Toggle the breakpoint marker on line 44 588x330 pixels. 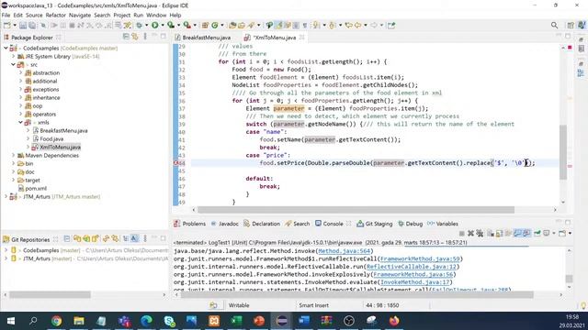tap(176, 163)
